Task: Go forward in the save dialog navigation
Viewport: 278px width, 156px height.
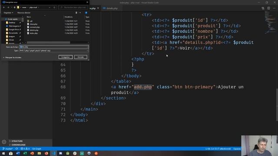Action: point(8,7)
